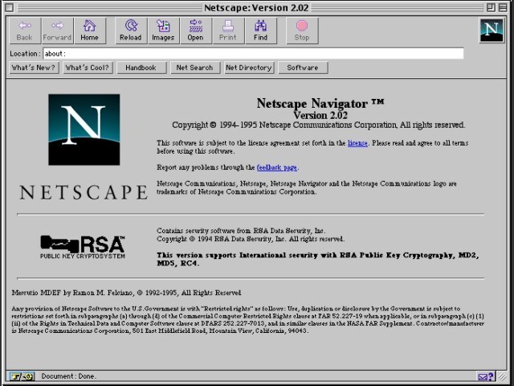Click the Net Search button
The width and height of the screenshot is (514, 386).
pyautogui.click(x=195, y=68)
